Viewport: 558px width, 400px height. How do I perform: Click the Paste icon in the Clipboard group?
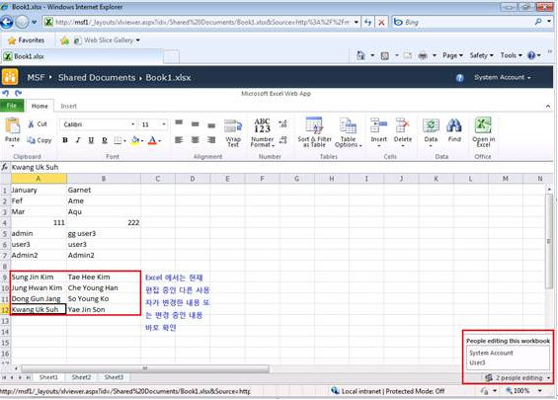(13, 126)
